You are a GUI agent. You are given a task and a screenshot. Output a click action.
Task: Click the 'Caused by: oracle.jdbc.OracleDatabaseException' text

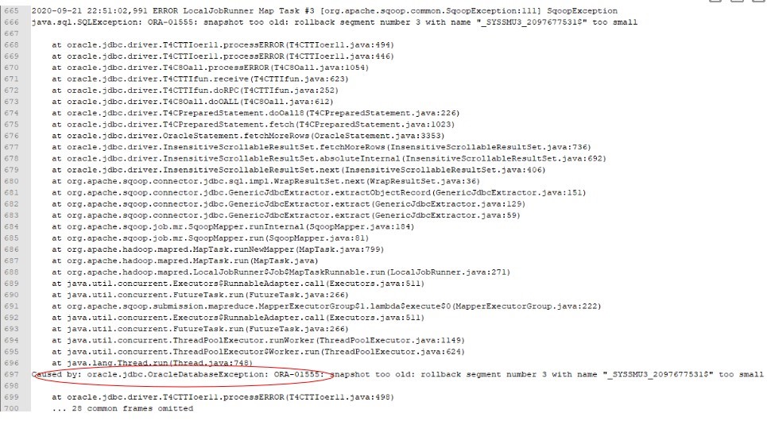[148, 375]
